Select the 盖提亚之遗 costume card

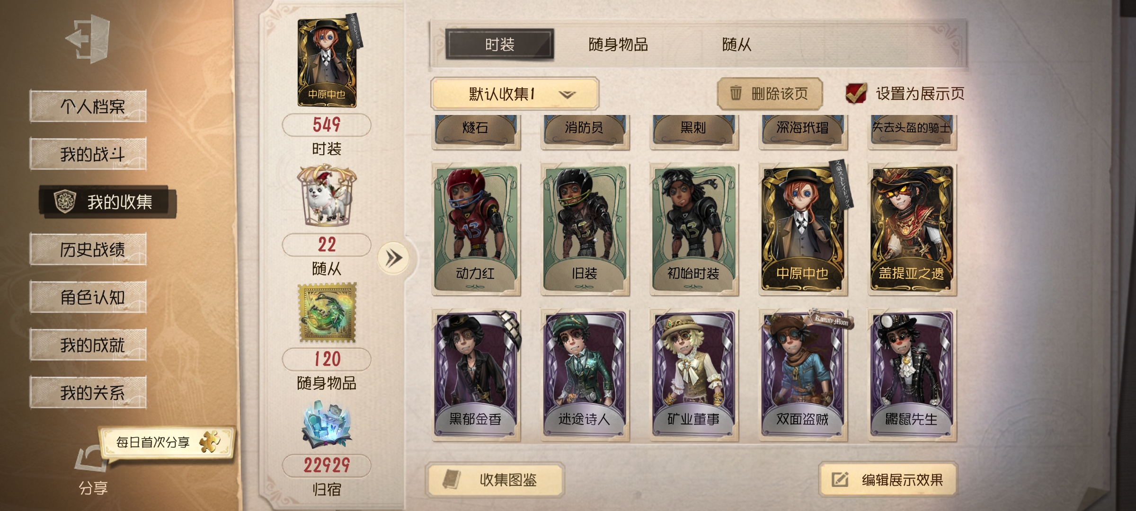coord(912,229)
